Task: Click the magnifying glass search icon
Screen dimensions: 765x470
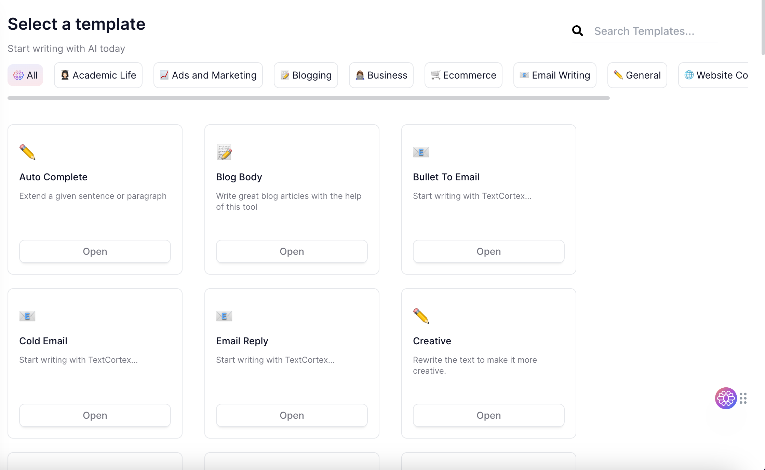Action: point(578,31)
